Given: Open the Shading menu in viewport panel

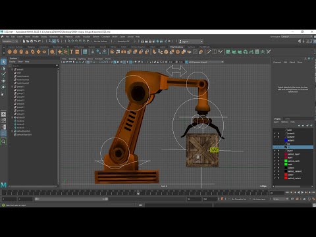Looking at the screenshot, I should point(72,59).
